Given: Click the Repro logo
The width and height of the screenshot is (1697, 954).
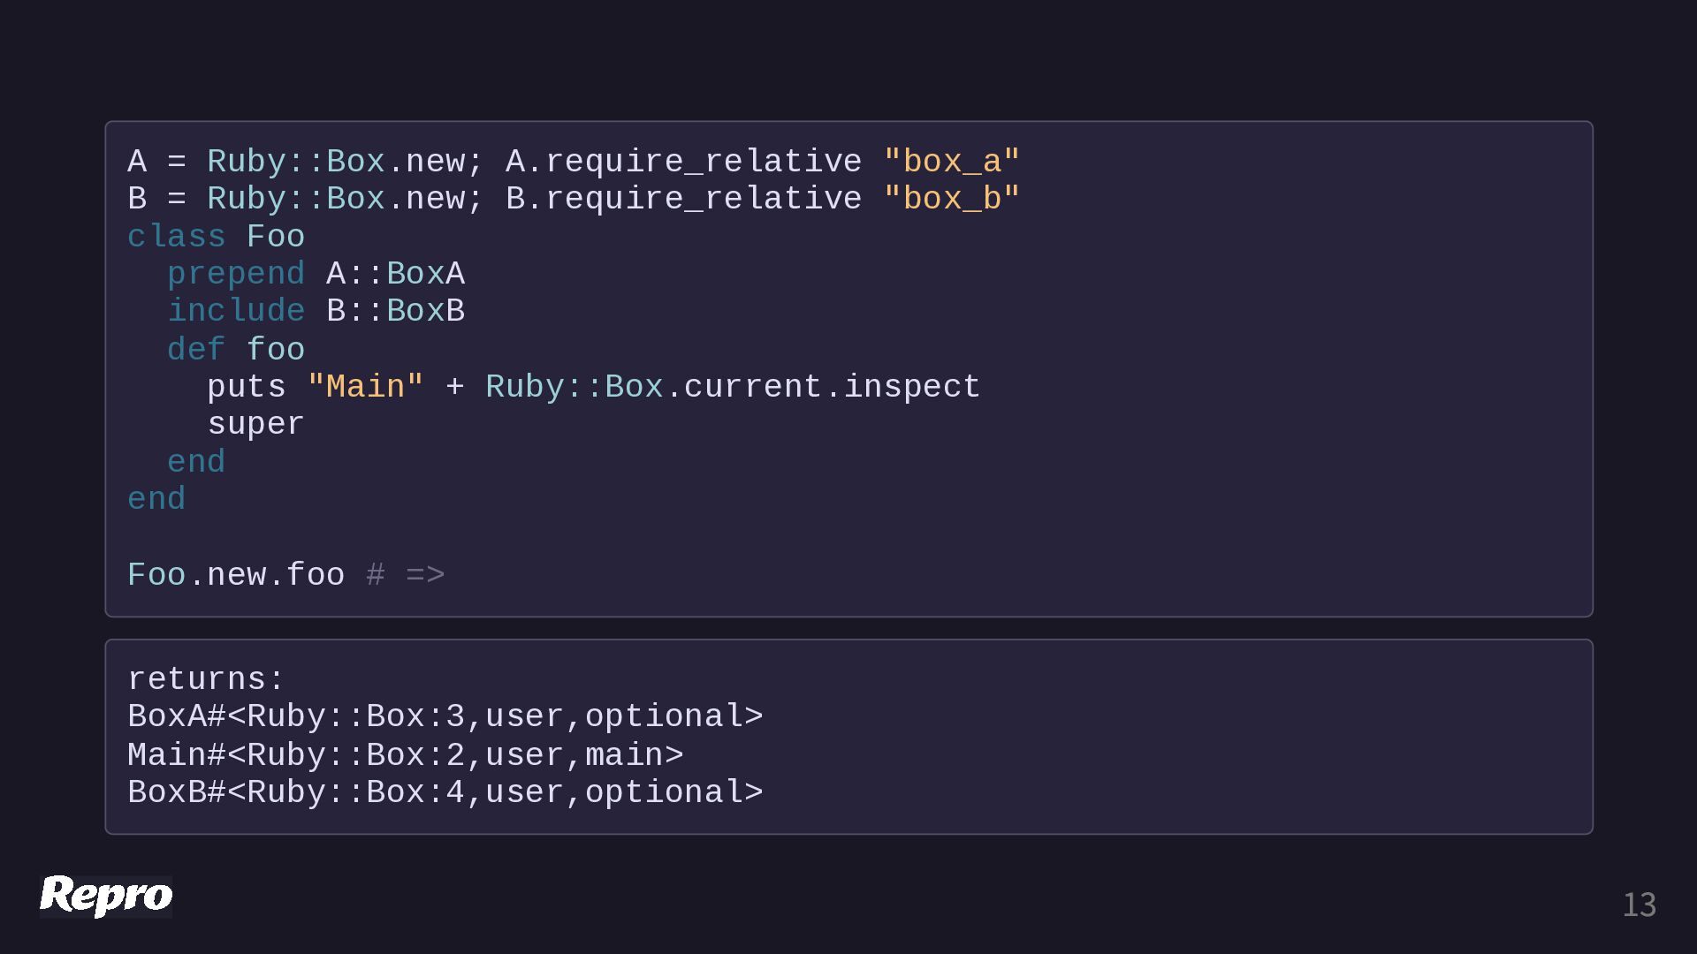Looking at the screenshot, I should [x=106, y=896].
